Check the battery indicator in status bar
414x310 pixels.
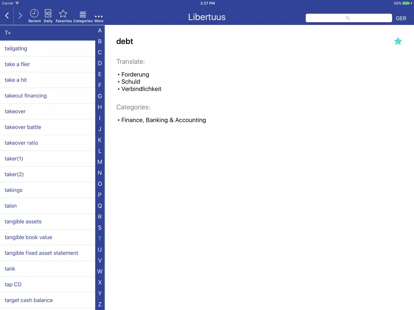406,3
